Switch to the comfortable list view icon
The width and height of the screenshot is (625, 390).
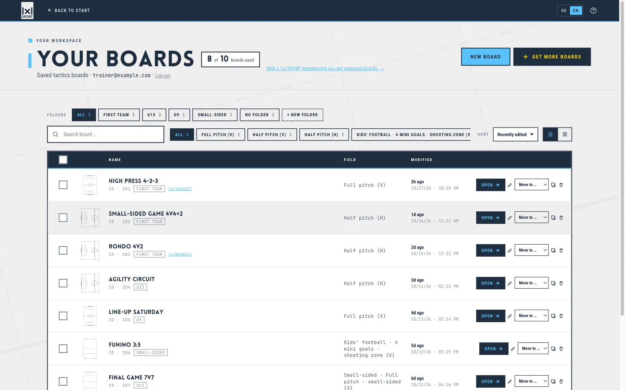[550, 135]
